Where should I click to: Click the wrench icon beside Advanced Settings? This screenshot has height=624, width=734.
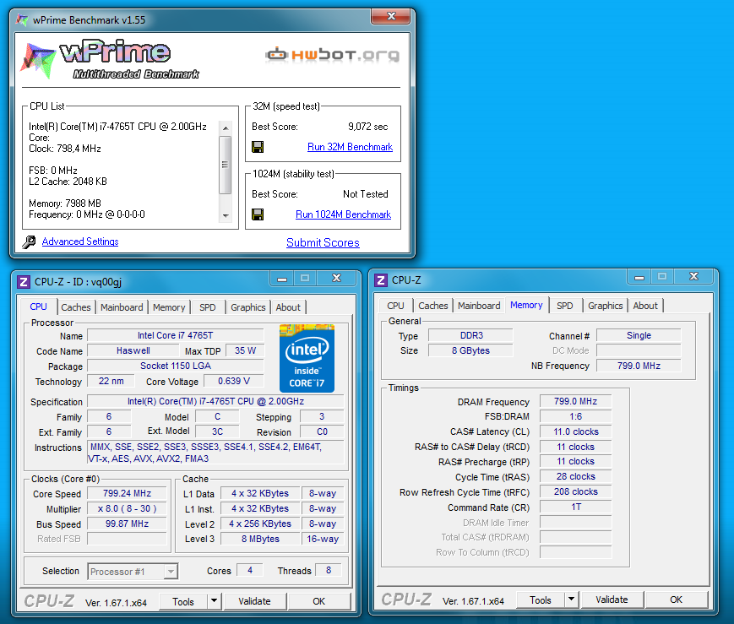point(29,241)
